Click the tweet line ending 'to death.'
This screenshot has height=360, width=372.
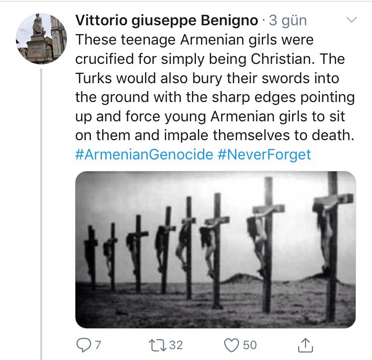click(x=215, y=136)
